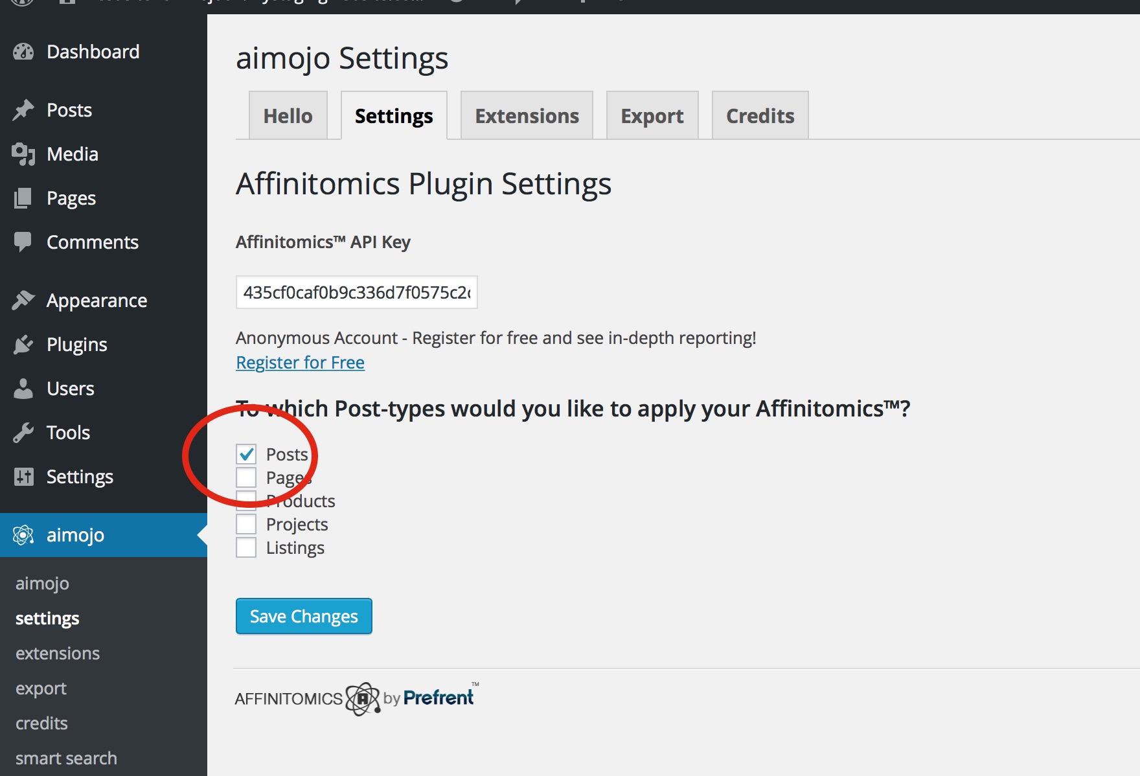
Task: Click the Save Changes button
Action: click(304, 616)
